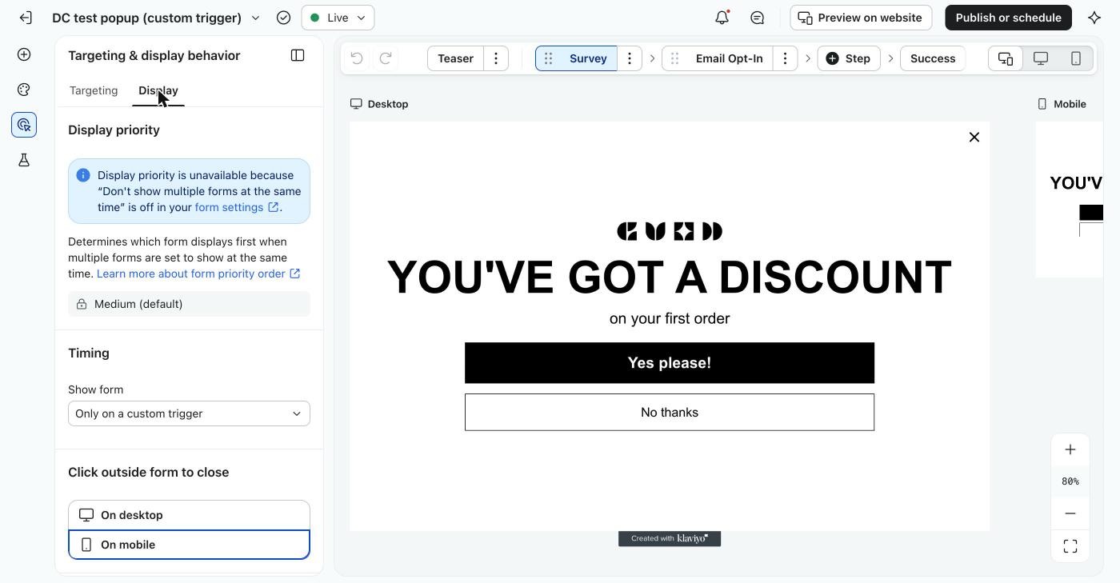Add a new Step
This screenshot has height=583, width=1120.
[848, 58]
